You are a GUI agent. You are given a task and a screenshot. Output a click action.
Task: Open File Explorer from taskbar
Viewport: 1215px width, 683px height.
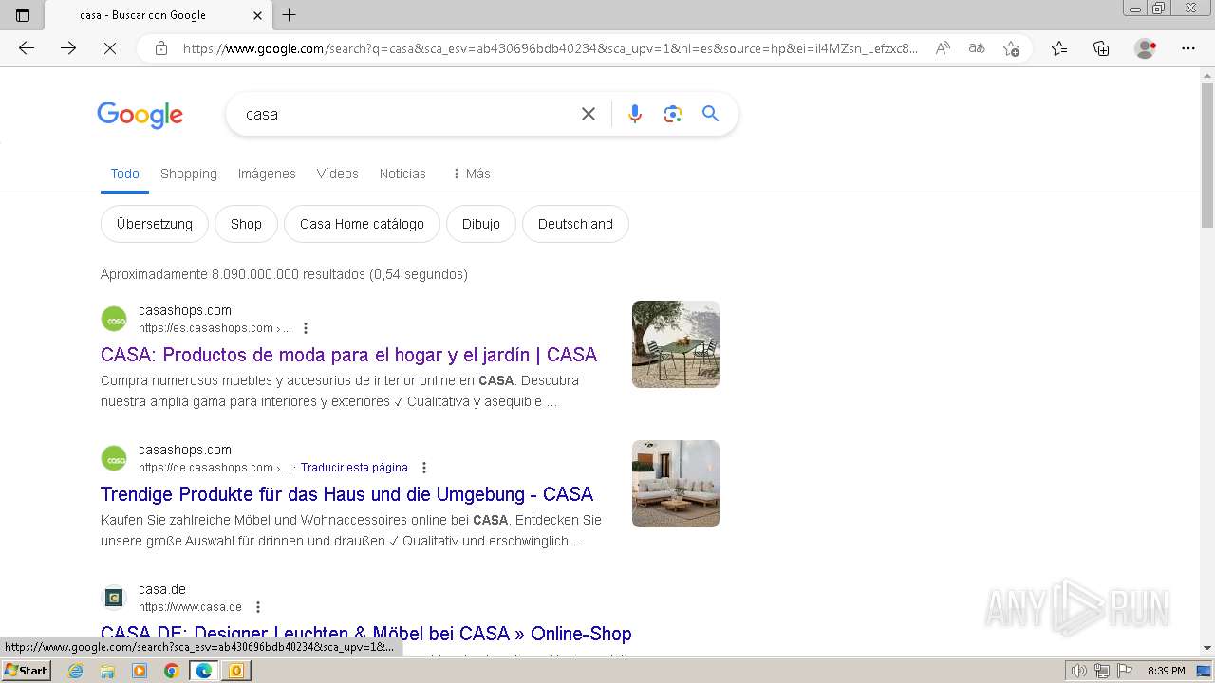pos(107,671)
